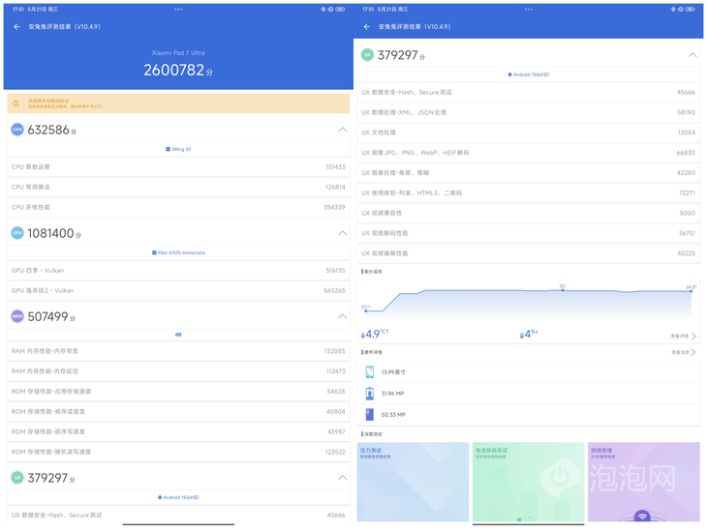Click the green UX badge in left panel
This screenshot has width=707, height=531.
click(x=17, y=478)
